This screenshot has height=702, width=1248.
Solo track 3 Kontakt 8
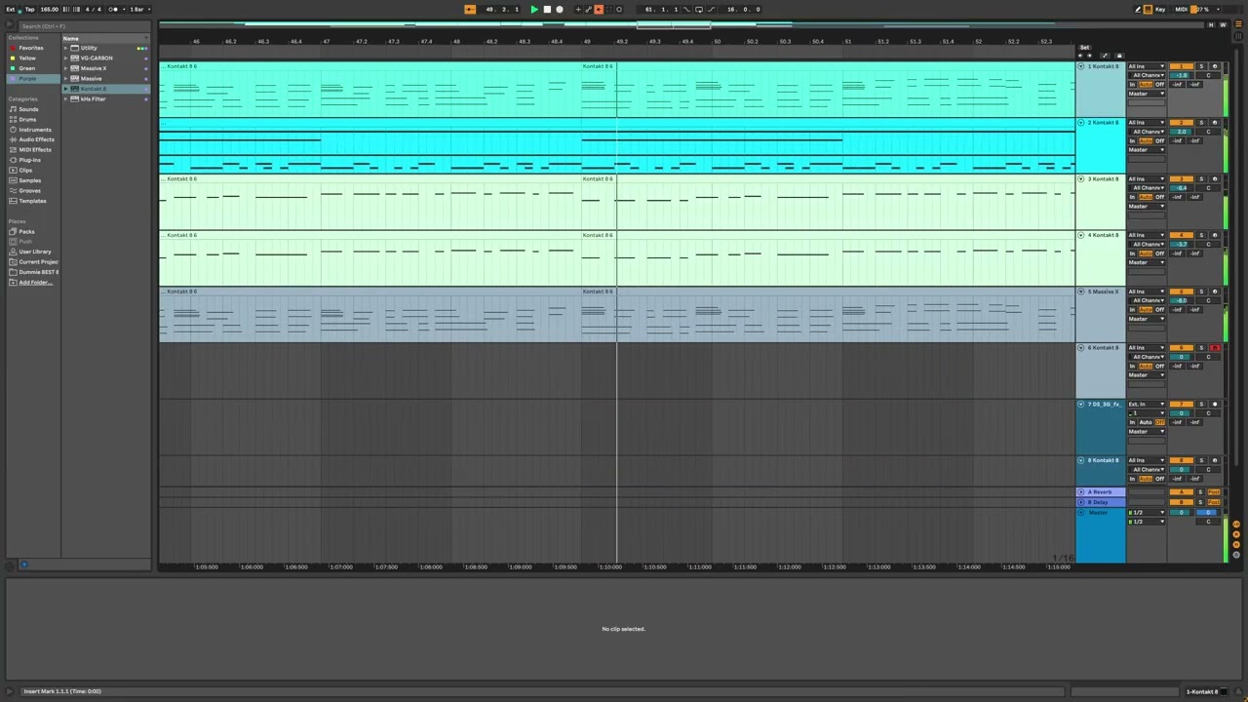pos(1201,179)
